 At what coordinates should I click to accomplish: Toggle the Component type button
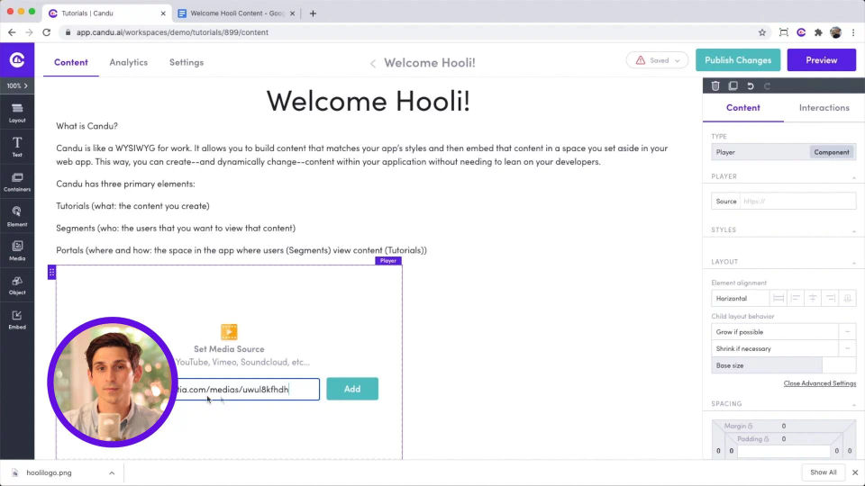(x=832, y=152)
